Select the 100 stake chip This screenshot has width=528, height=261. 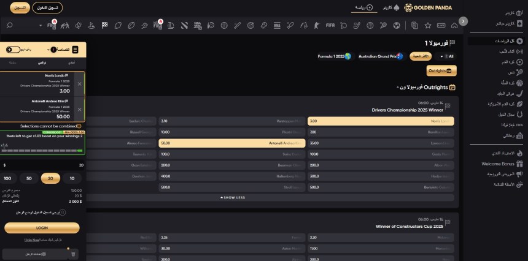(x=7, y=178)
